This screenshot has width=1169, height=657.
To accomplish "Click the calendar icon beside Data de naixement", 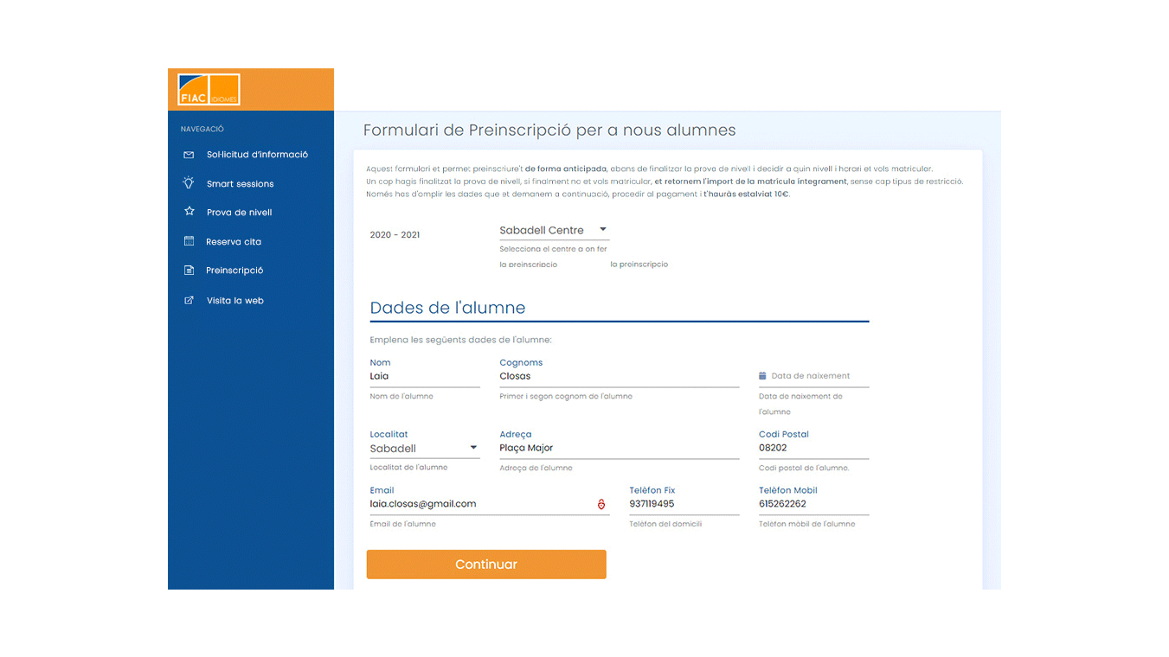I will [761, 374].
